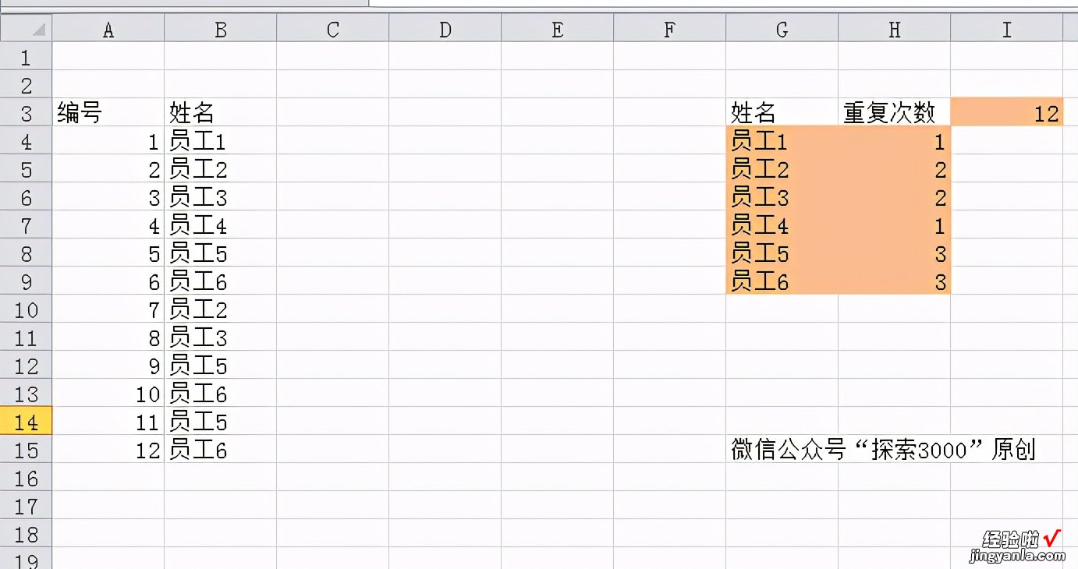The image size is (1078, 569).
Task: Select number 10 in column A
Action: pos(108,394)
